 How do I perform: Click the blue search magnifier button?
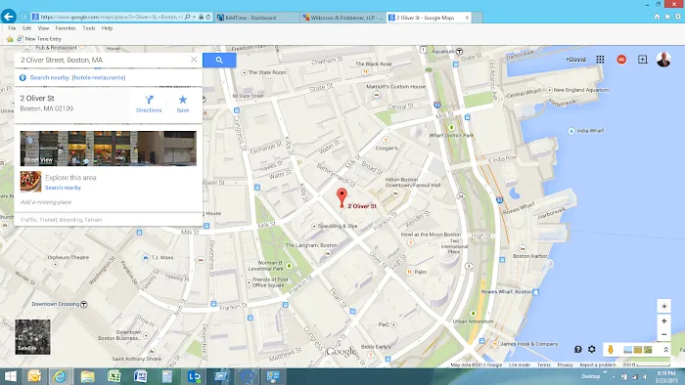tap(219, 61)
